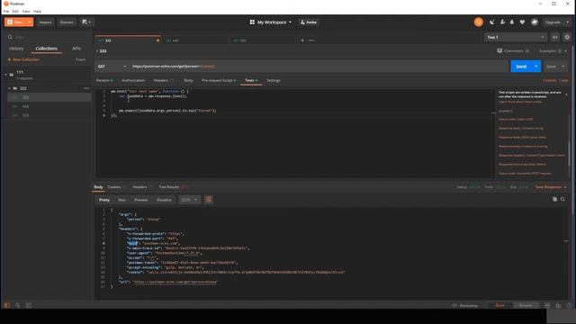Open the Save dropdown arrow
576x324 pixels.
(x=563, y=67)
